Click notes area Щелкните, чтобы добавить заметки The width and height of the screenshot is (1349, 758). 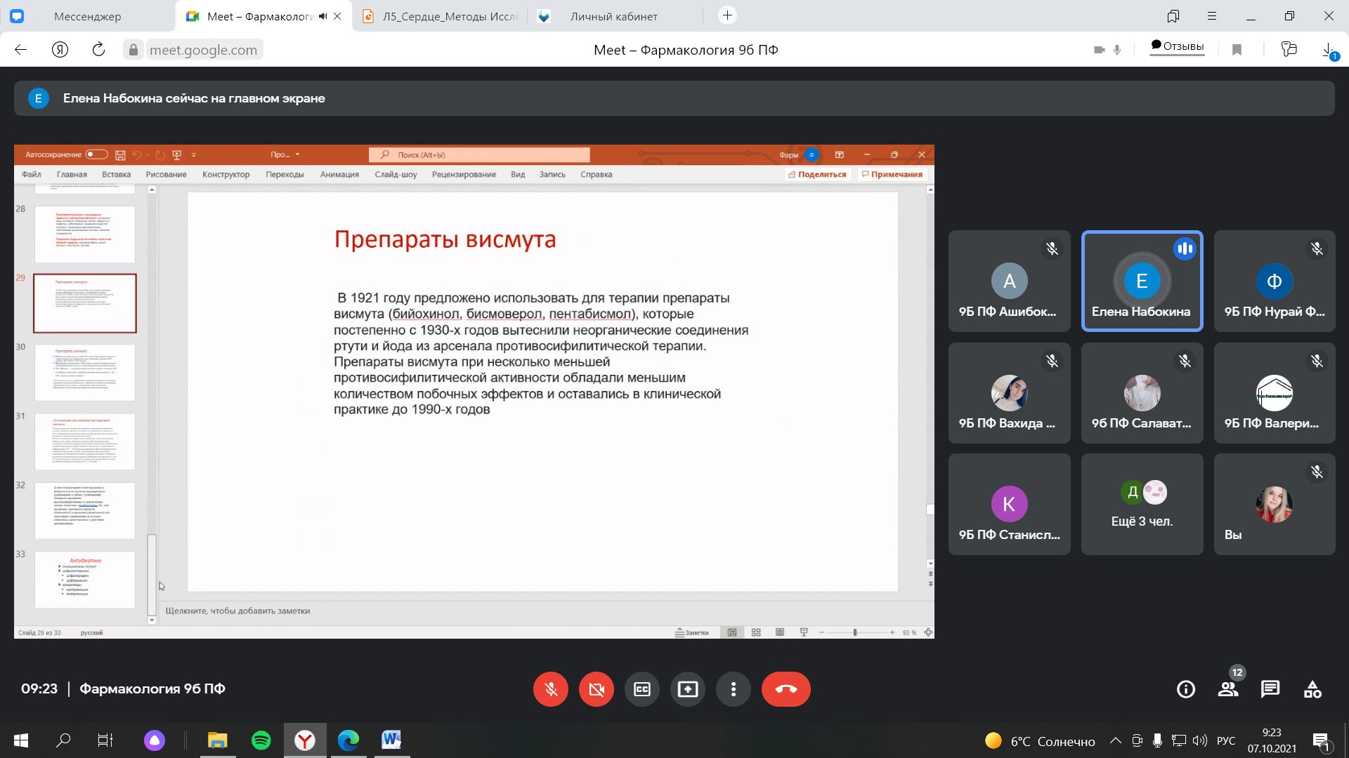coord(237,611)
